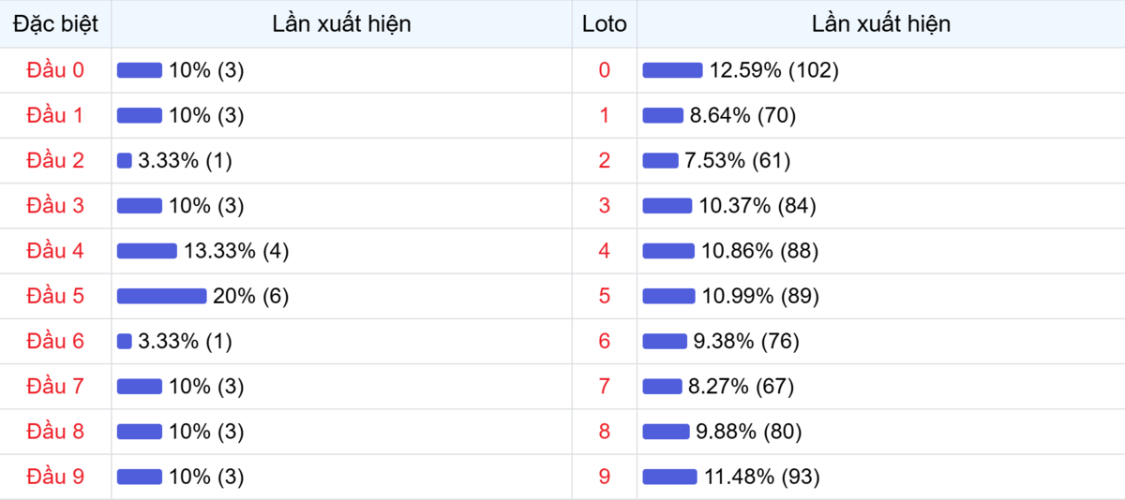
Task: Click the progress bar for Đầu 5 (20%)
Action: tap(161, 296)
